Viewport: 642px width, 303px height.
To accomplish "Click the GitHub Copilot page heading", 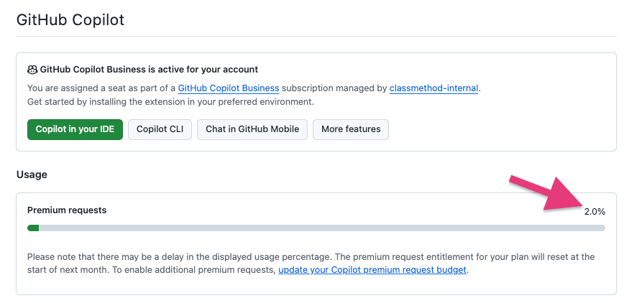I will click(70, 19).
